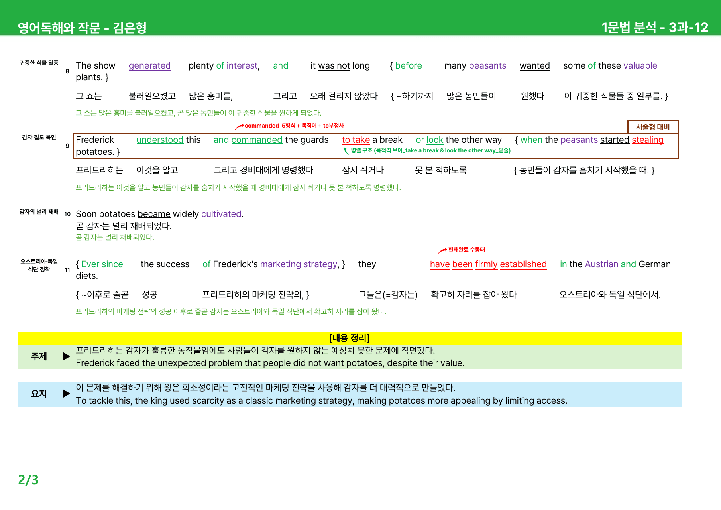Click the Korean gloss '못 본 척하도록'
Viewport: 721px width, 510px height.
[x=441, y=170]
